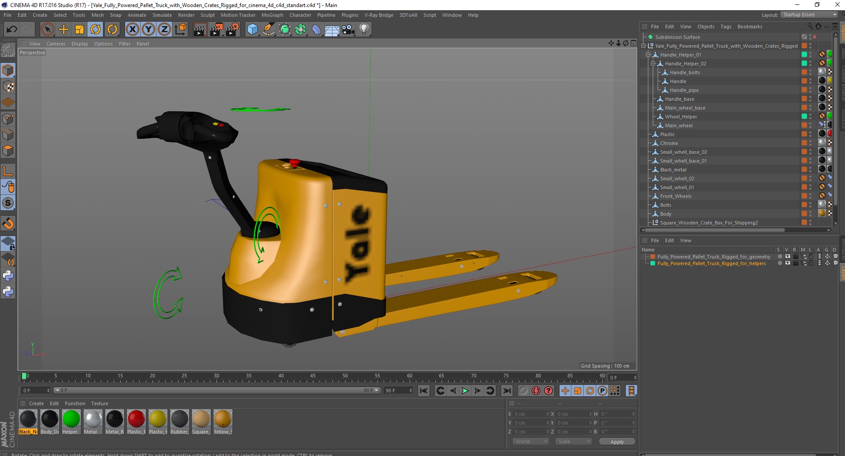The height and width of the screenshot is (456, 845).
Task: Open Edit Render Settings icon
Action: pos(232,29)
